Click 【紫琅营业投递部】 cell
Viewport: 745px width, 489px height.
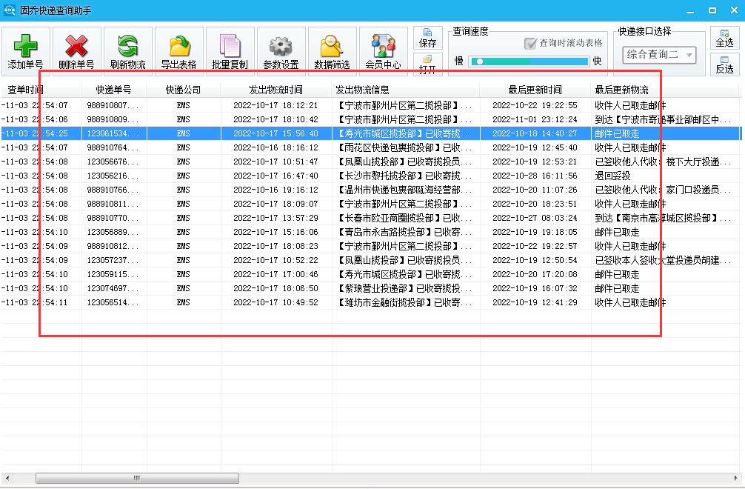(x=404, y=288)
